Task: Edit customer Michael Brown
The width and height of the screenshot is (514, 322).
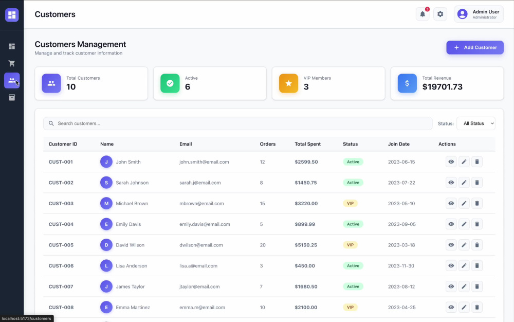Action: 464,203
